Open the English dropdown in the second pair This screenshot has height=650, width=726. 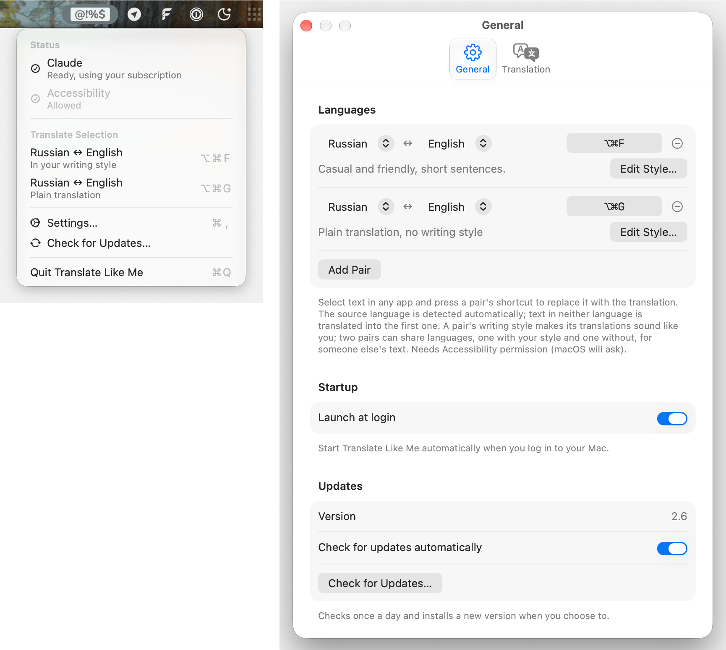pos(459,207)
